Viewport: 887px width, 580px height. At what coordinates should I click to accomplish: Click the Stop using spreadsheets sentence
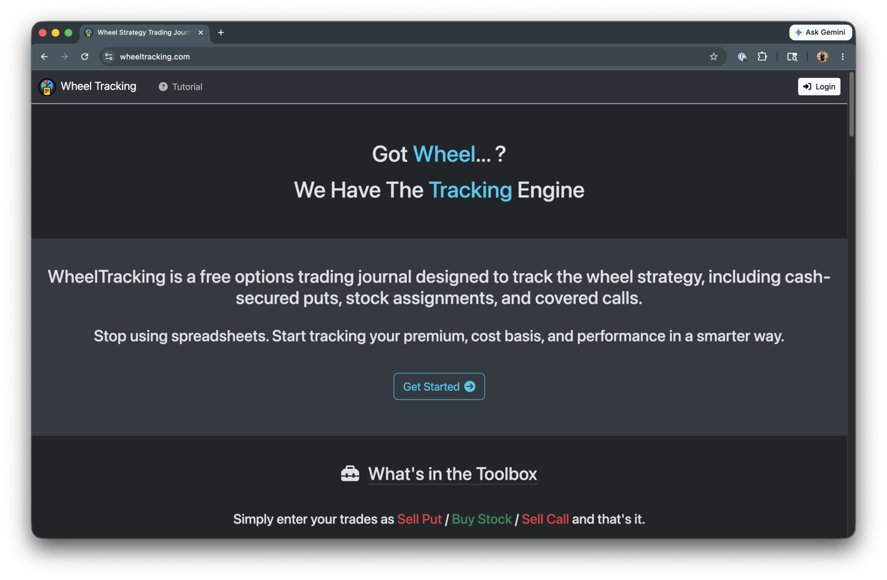[439, 336]
